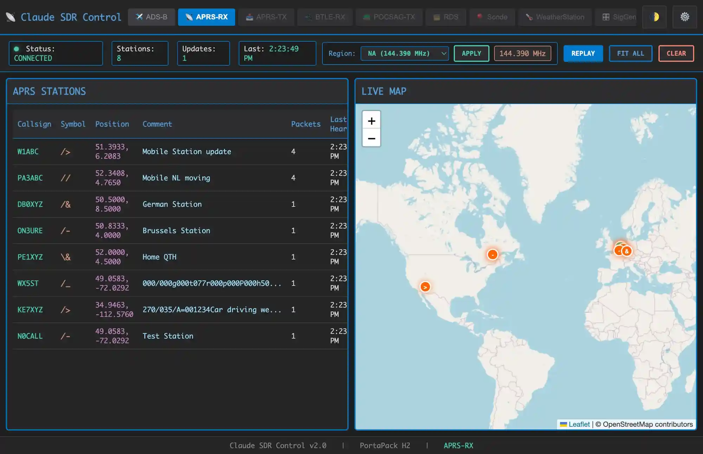Switch to the ADS-B tab
Screen dimensions: 703x454
pyautogui.click(x=151, y=17)
